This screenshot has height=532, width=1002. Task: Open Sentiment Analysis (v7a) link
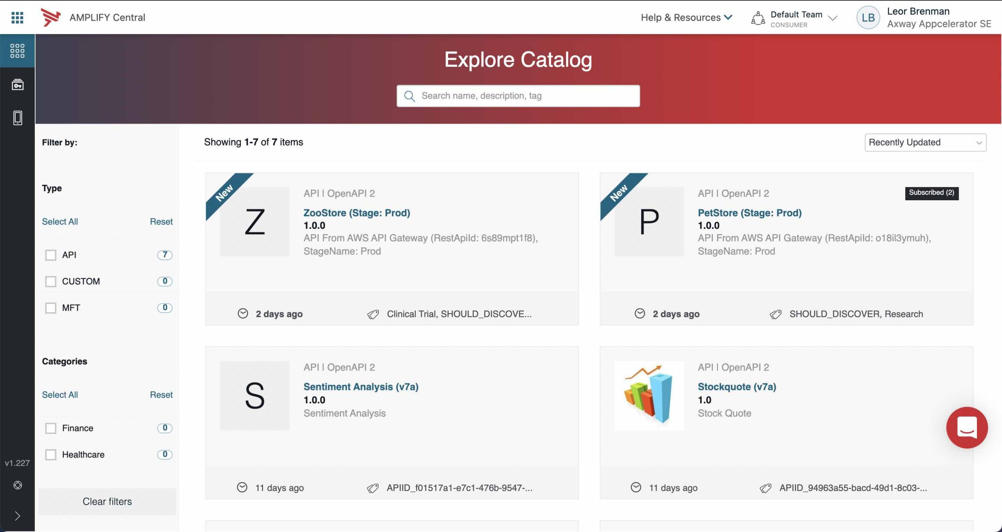point(361,386)
